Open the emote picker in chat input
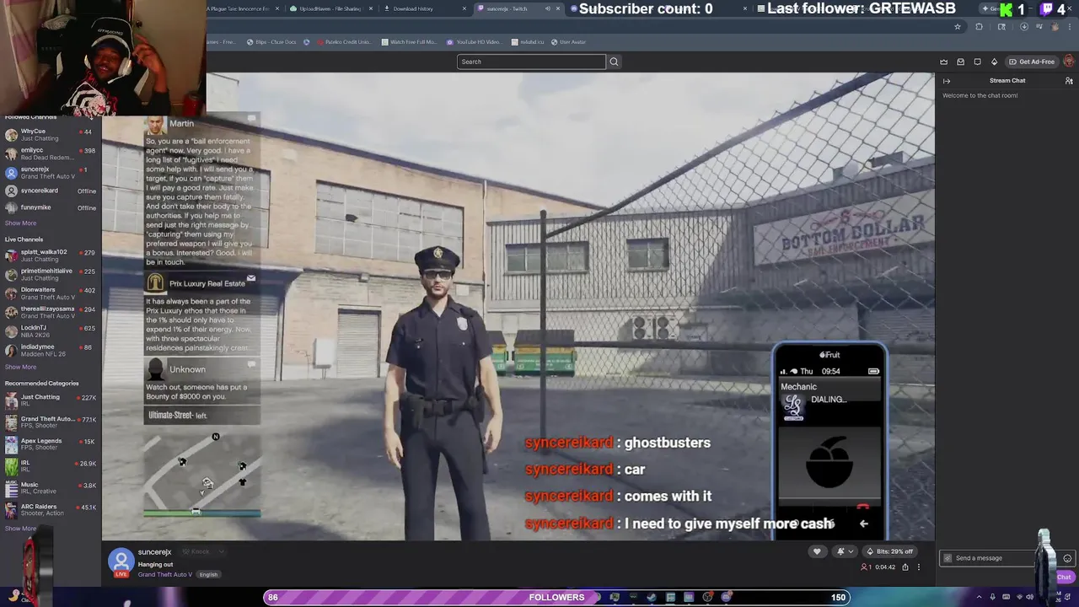This screenshot has height=607, width=1079. 1067,558
